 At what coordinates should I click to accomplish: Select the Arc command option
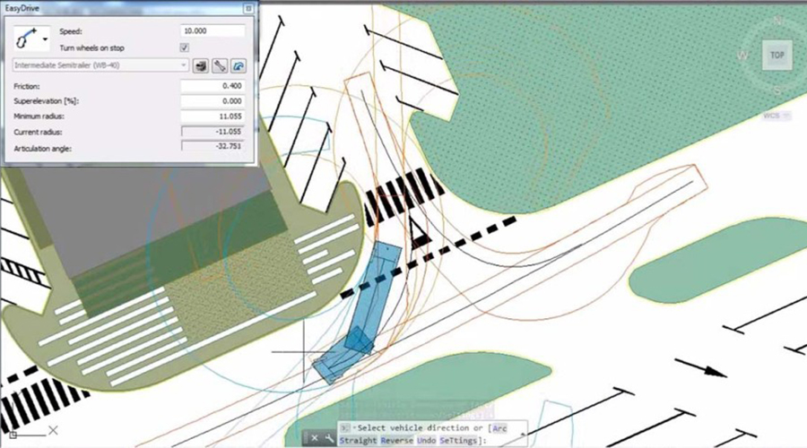tap(499, 428)
